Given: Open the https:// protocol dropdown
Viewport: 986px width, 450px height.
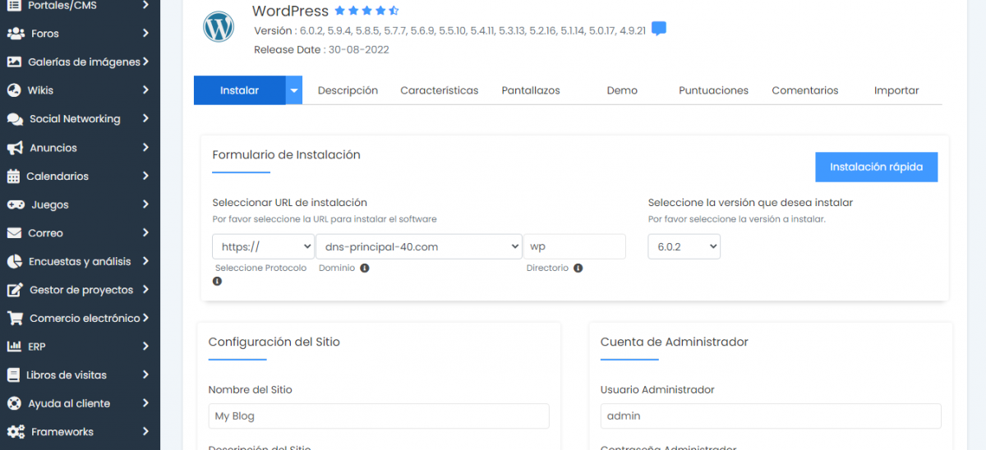Looking at the screenshot, I should tap(263, 246).
